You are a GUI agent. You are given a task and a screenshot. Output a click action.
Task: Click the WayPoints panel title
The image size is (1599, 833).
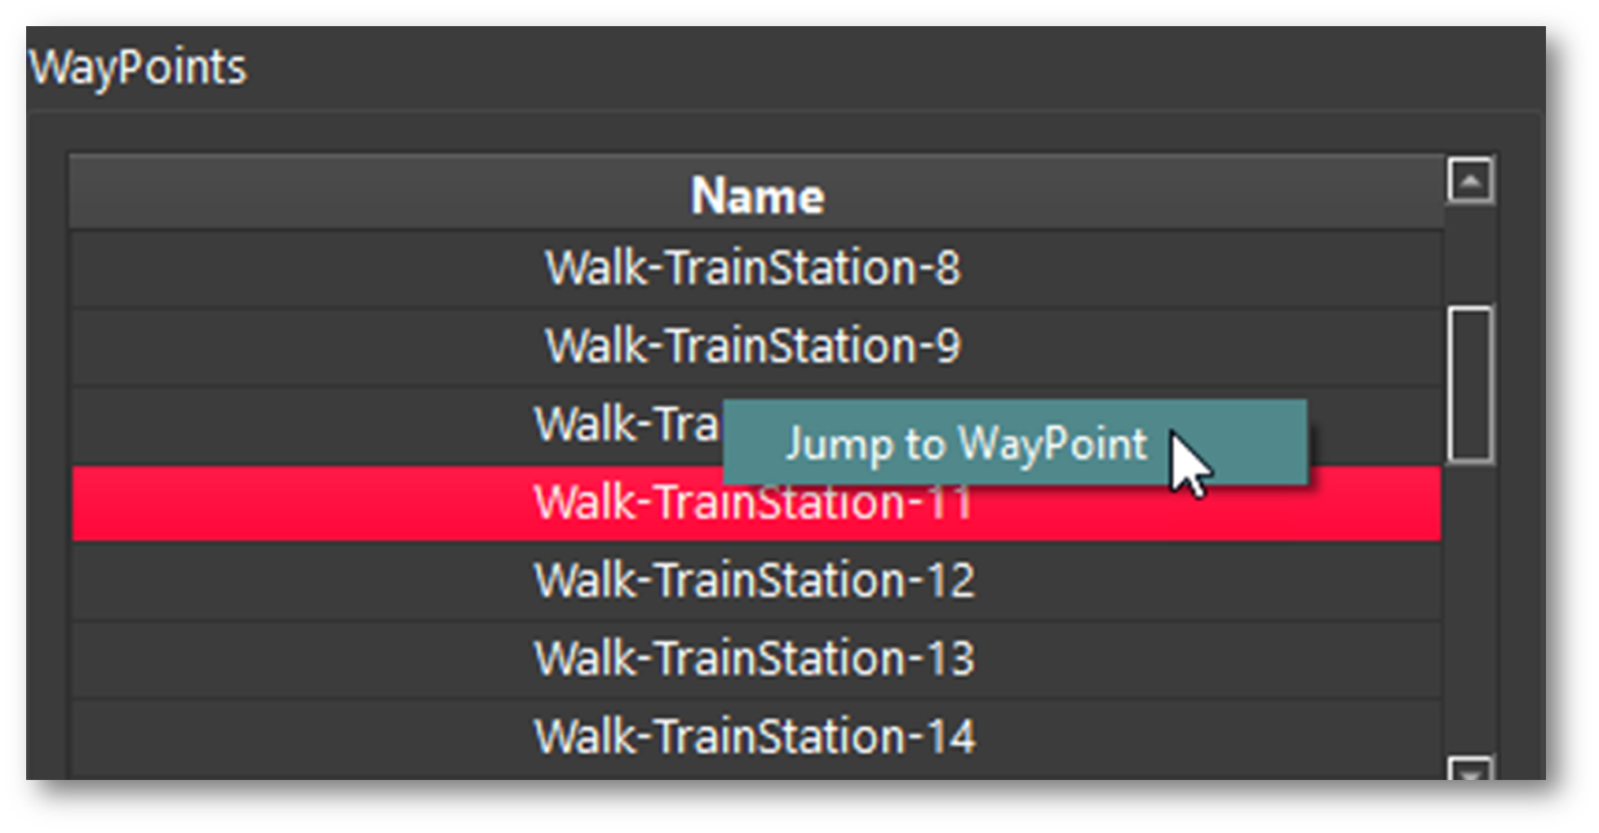point(137,67)
